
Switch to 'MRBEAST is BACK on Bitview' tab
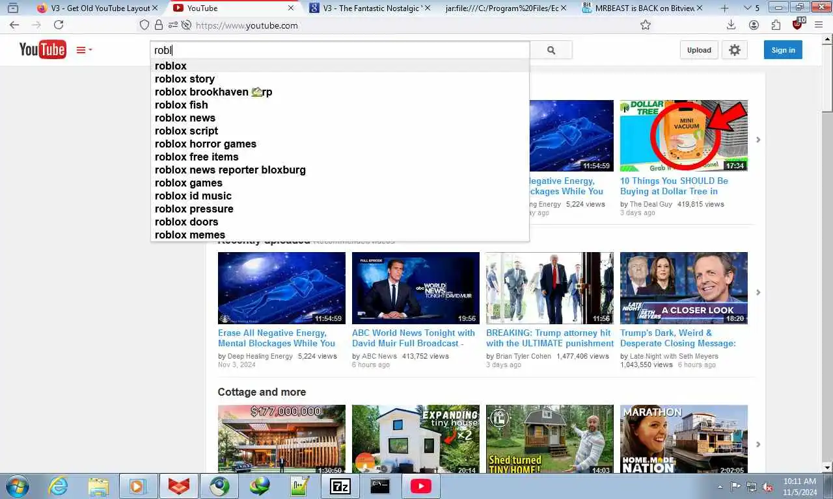coord(642,8)
